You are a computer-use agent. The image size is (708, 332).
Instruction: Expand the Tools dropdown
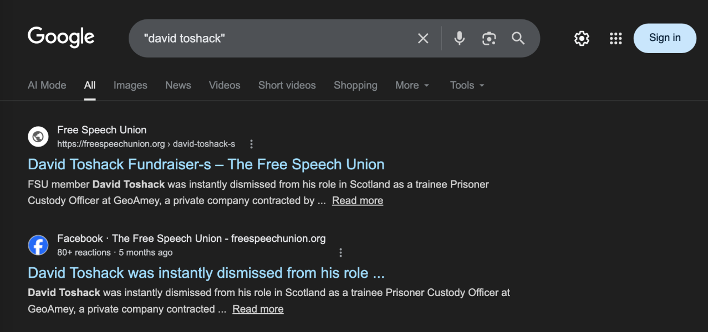(x=467, y=85)
